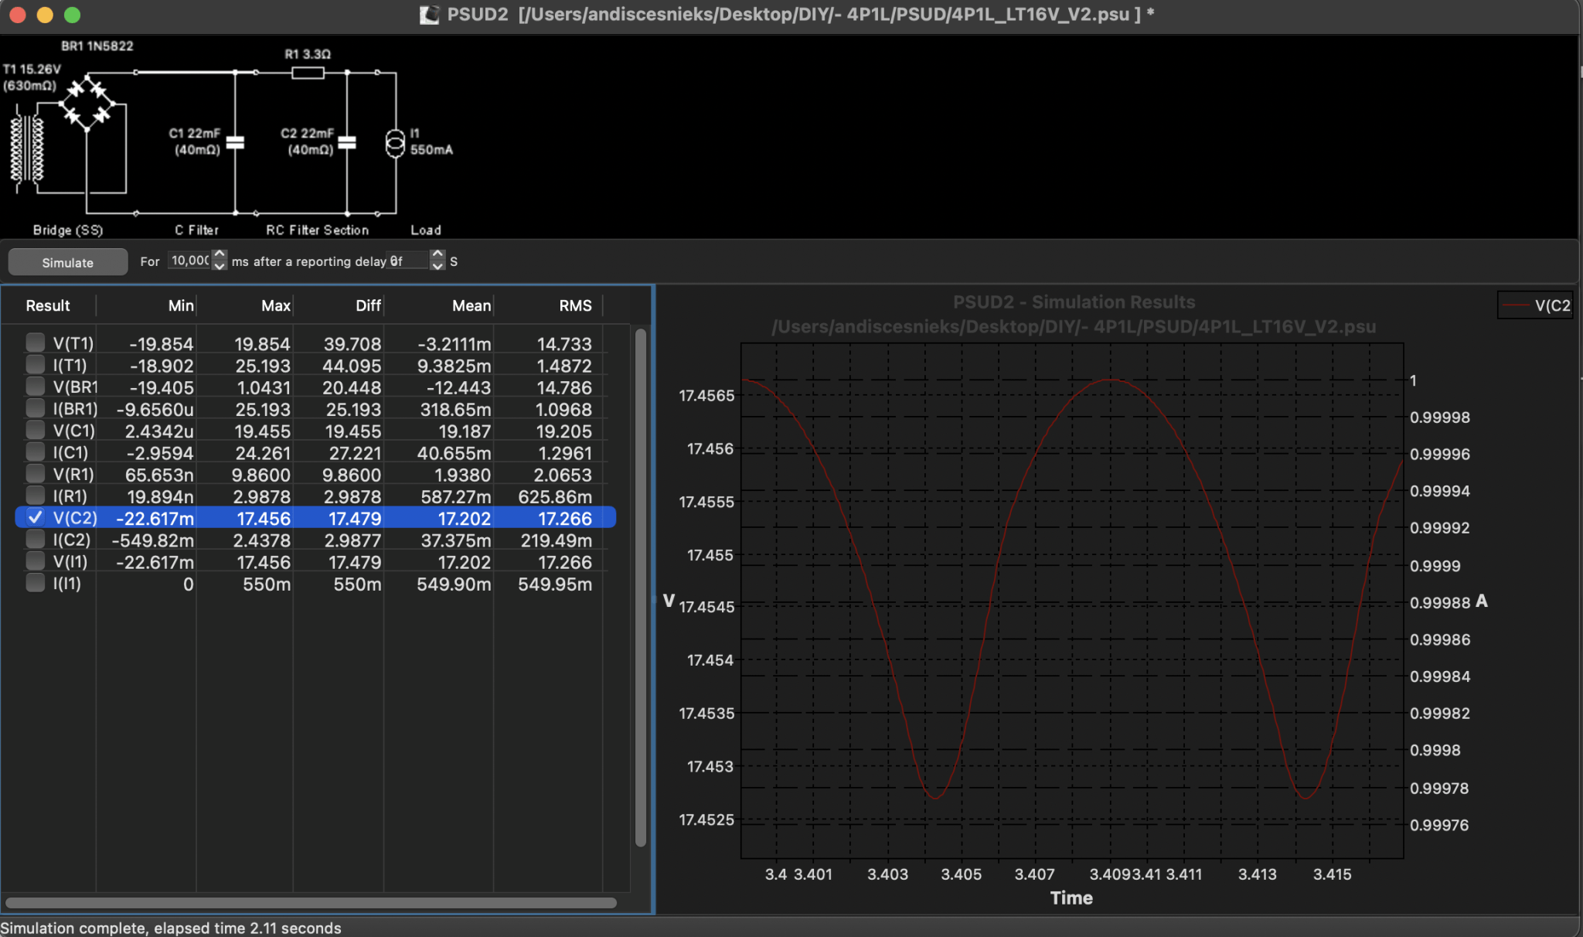The width and height of the screenshot is (1583, 937).
Task: Click the C2 22mF capacitor symbol
Action: [347, 142]
